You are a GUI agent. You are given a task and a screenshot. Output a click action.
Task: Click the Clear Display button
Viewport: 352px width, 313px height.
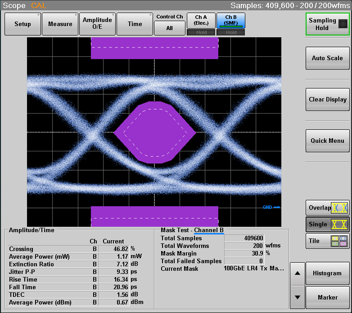coord(327,100)
